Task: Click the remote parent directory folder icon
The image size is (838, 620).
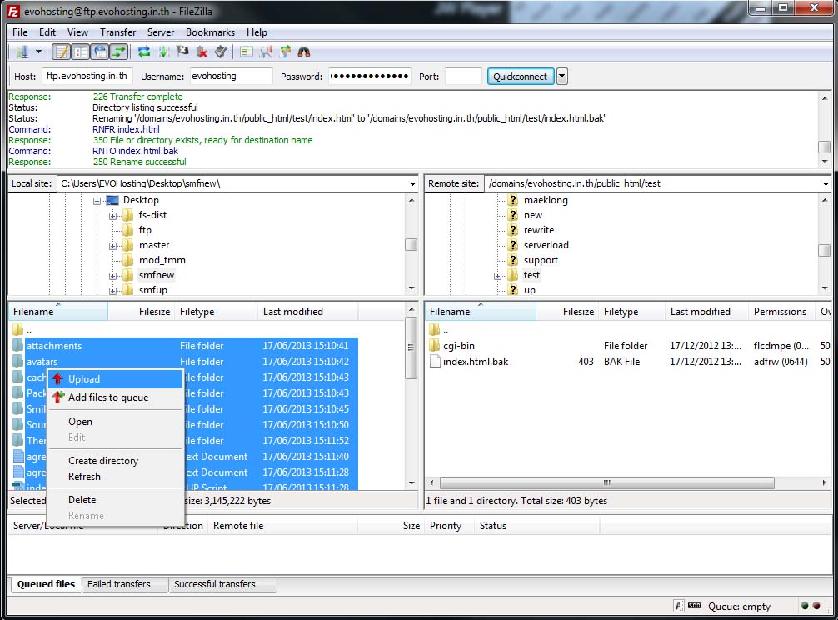Action: tap(435, 329)
